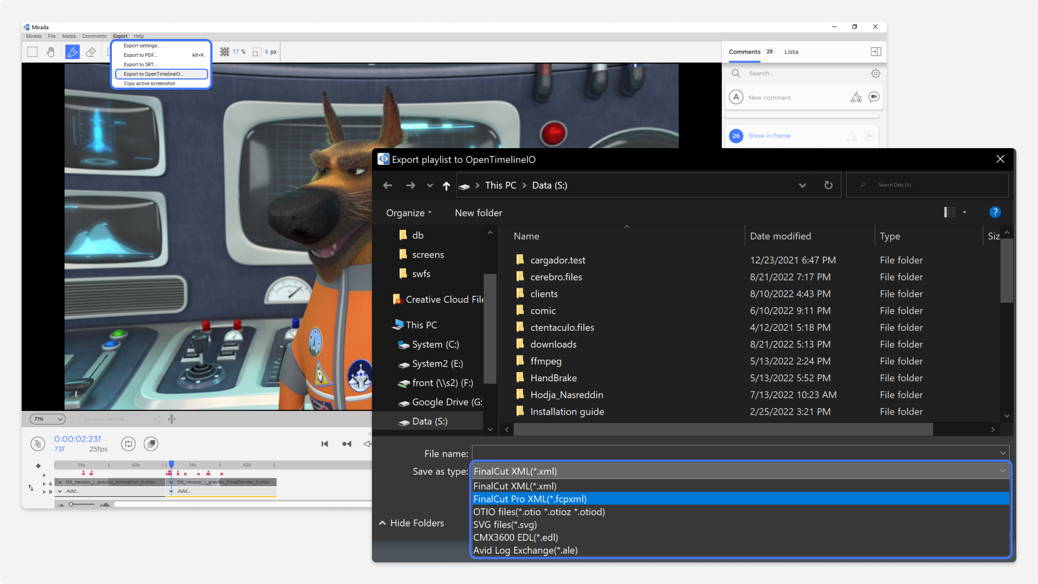Click the split view handle icon

click(x=171, y=419)
